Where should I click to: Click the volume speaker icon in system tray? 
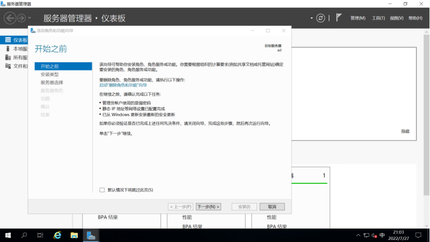tap(375, 235)
